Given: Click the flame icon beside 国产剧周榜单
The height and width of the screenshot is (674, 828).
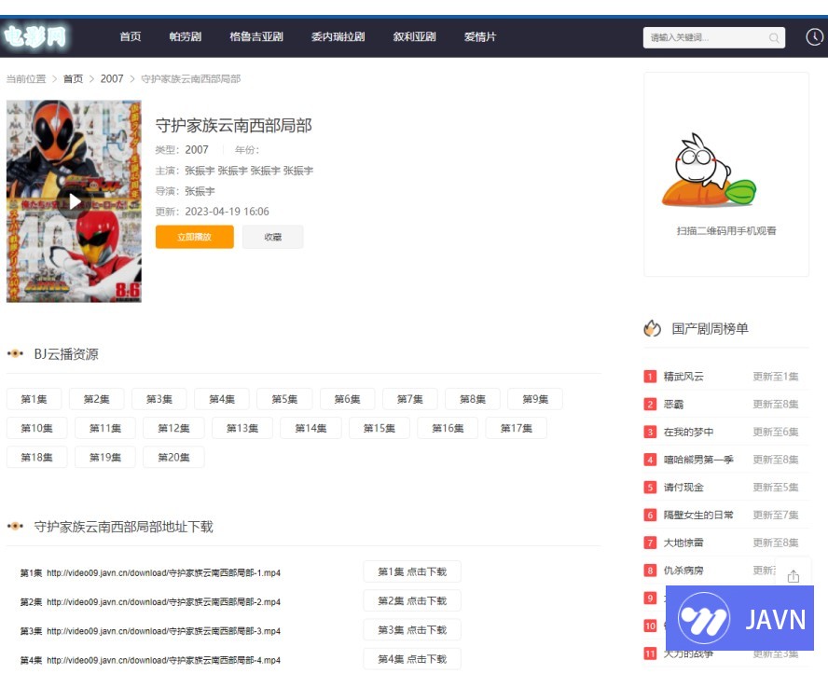Looking at the screenshot, I should (x=653, y=328).
